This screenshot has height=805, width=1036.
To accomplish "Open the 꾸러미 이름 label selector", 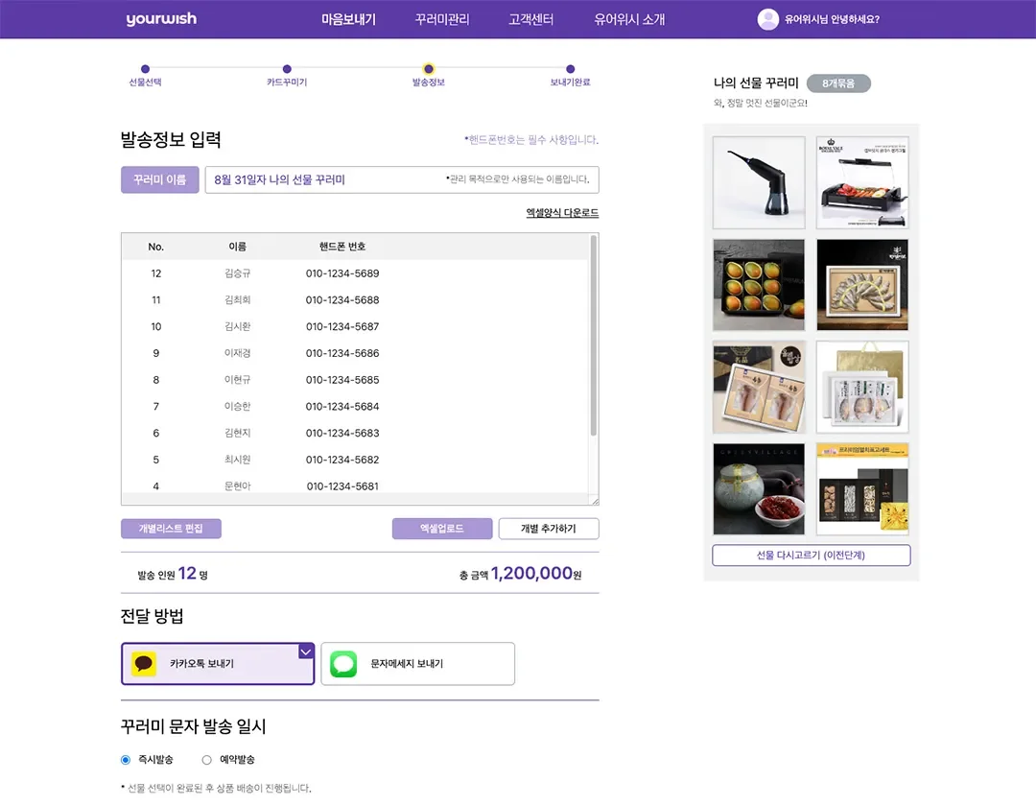I will [159, 179].
